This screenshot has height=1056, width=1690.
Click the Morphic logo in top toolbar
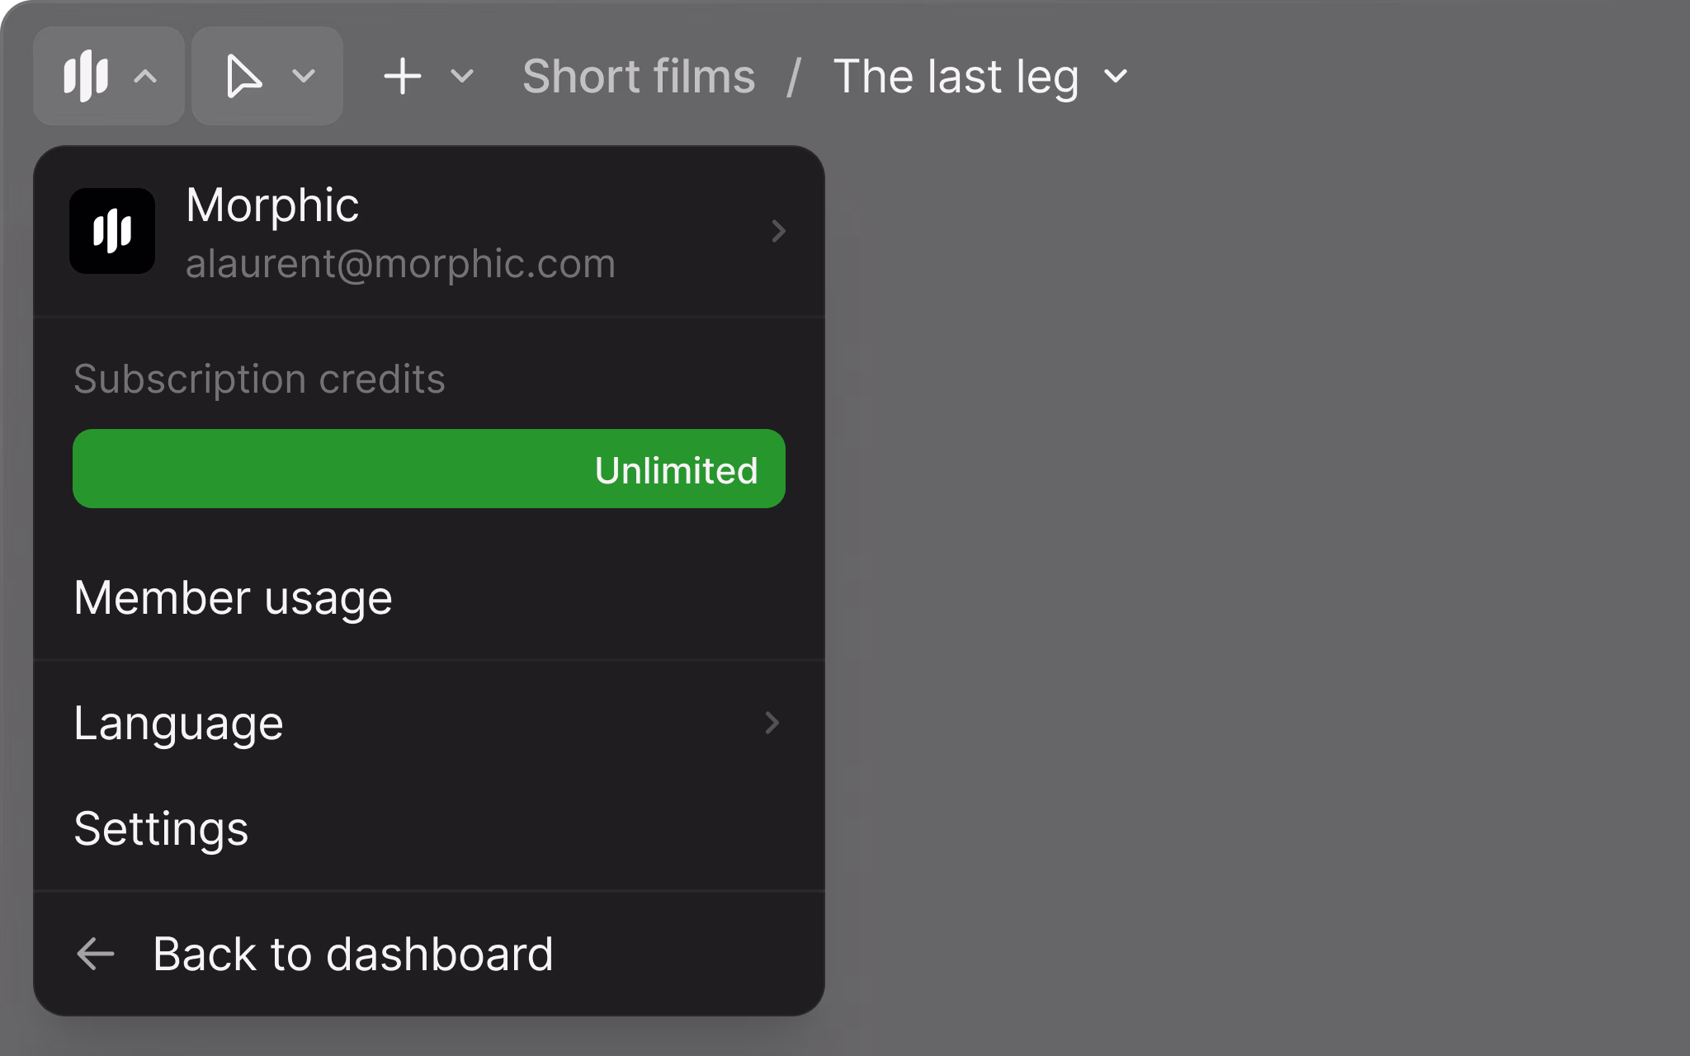point(86,76)
